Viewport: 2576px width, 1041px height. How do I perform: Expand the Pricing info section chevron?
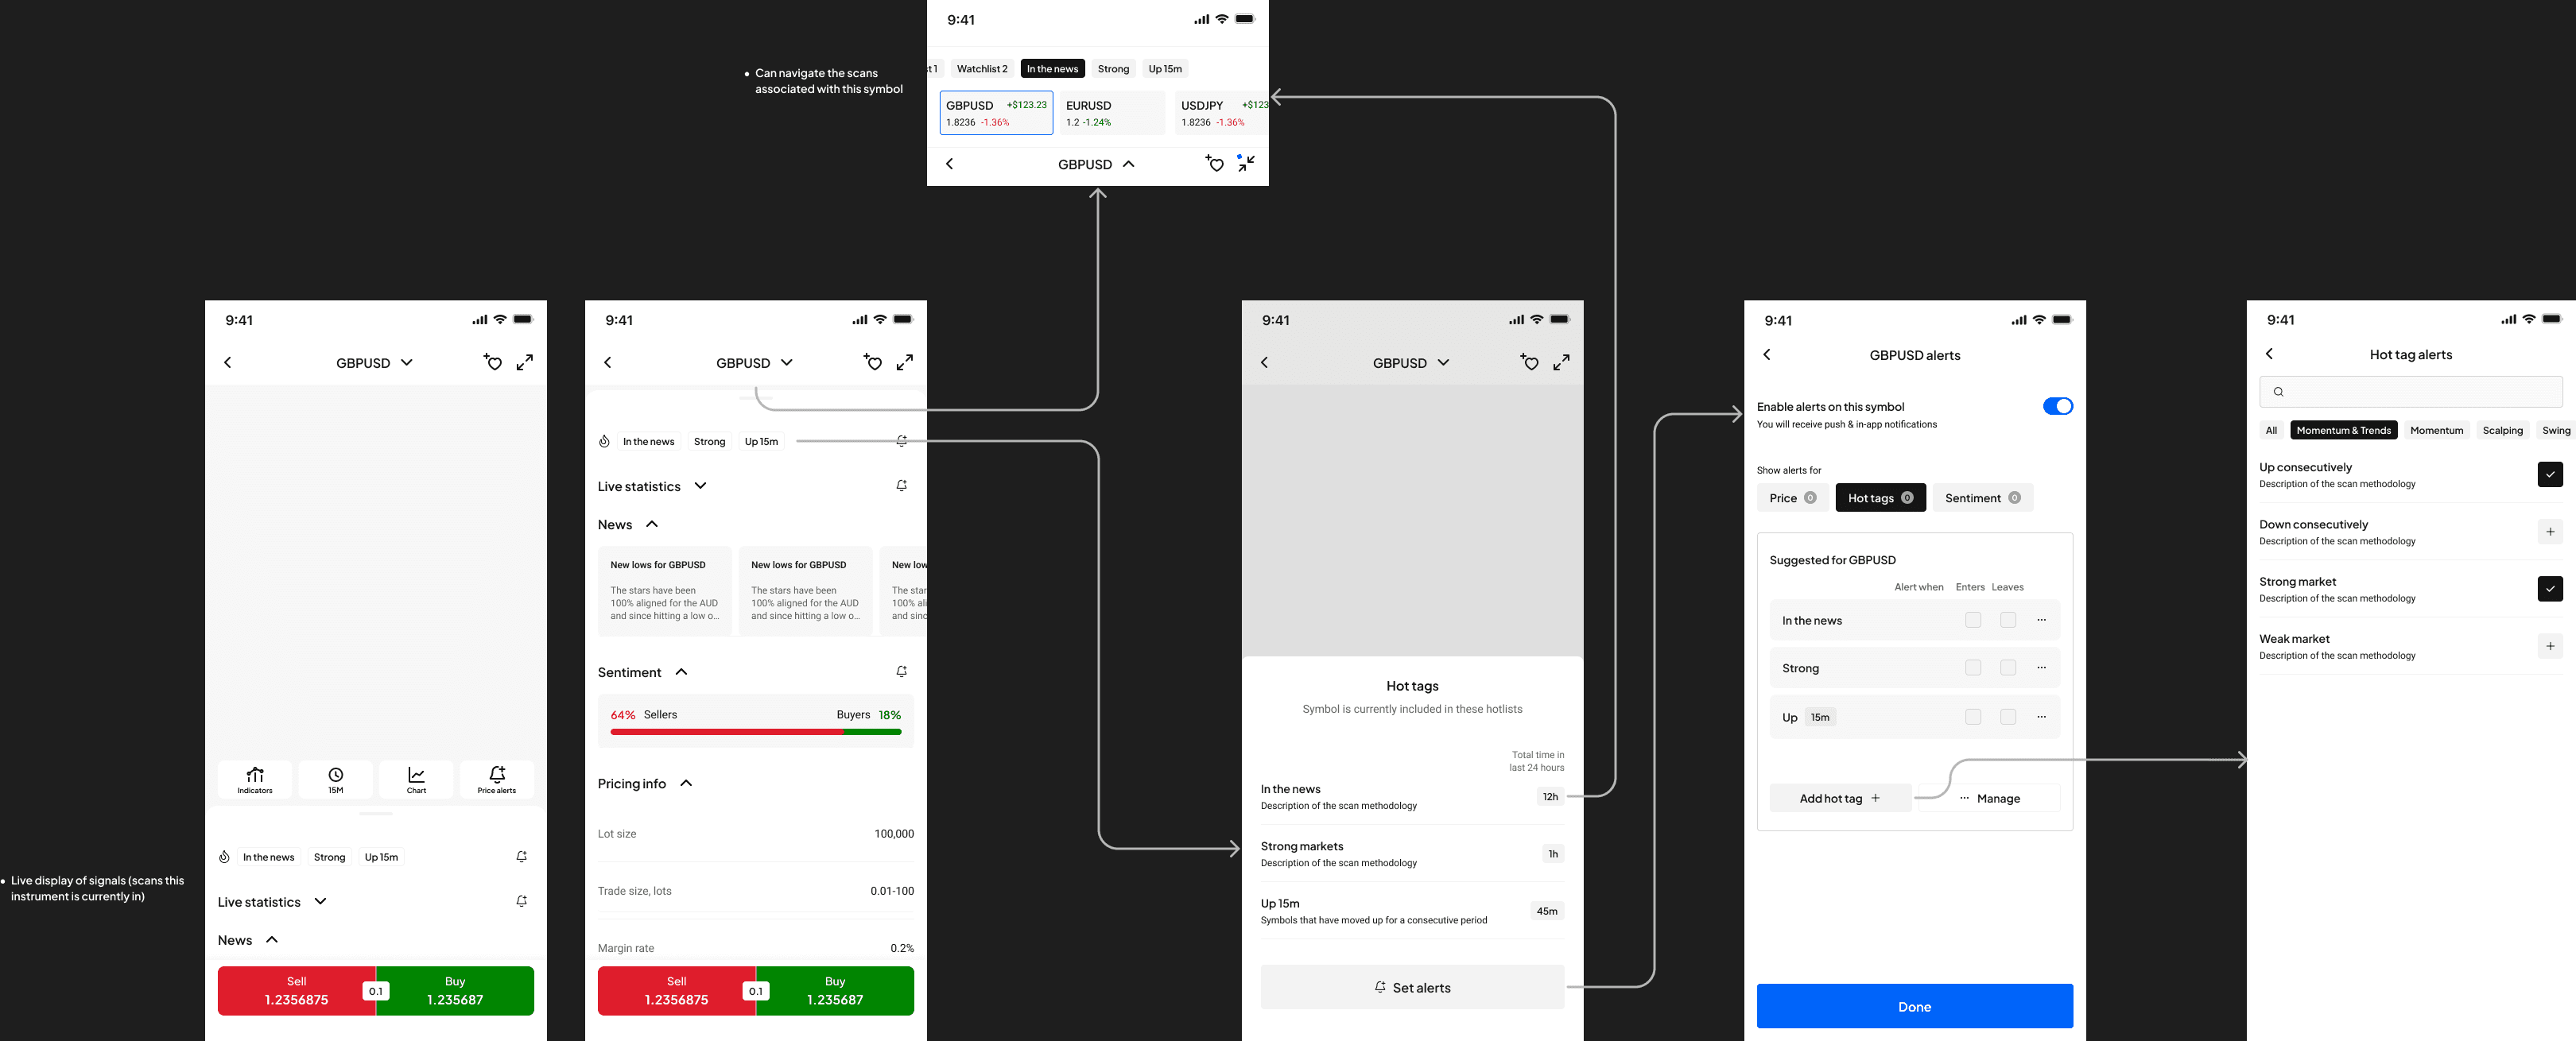click(x=685, y=784)
